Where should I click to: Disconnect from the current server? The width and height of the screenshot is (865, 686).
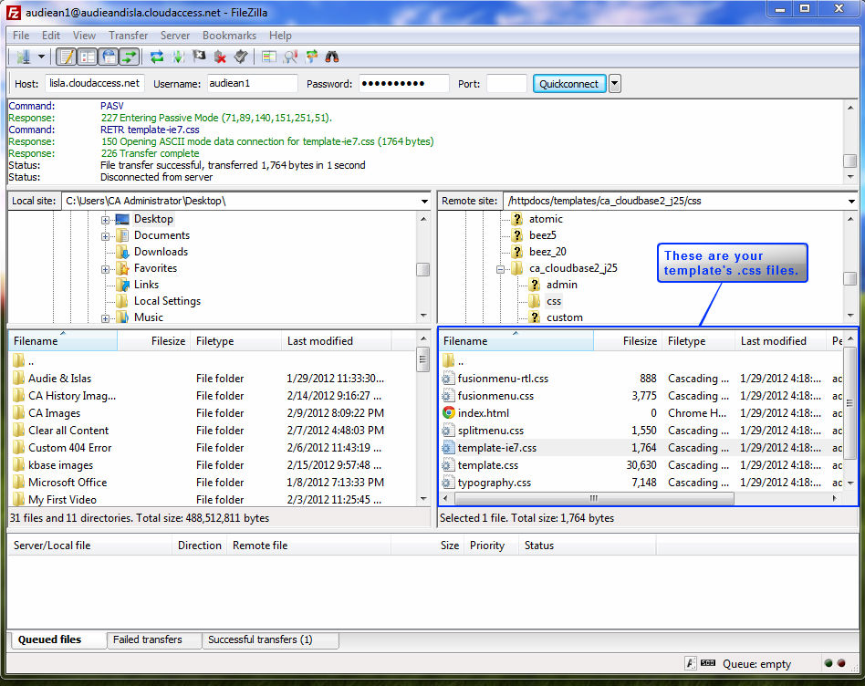[x=220, y=57]
